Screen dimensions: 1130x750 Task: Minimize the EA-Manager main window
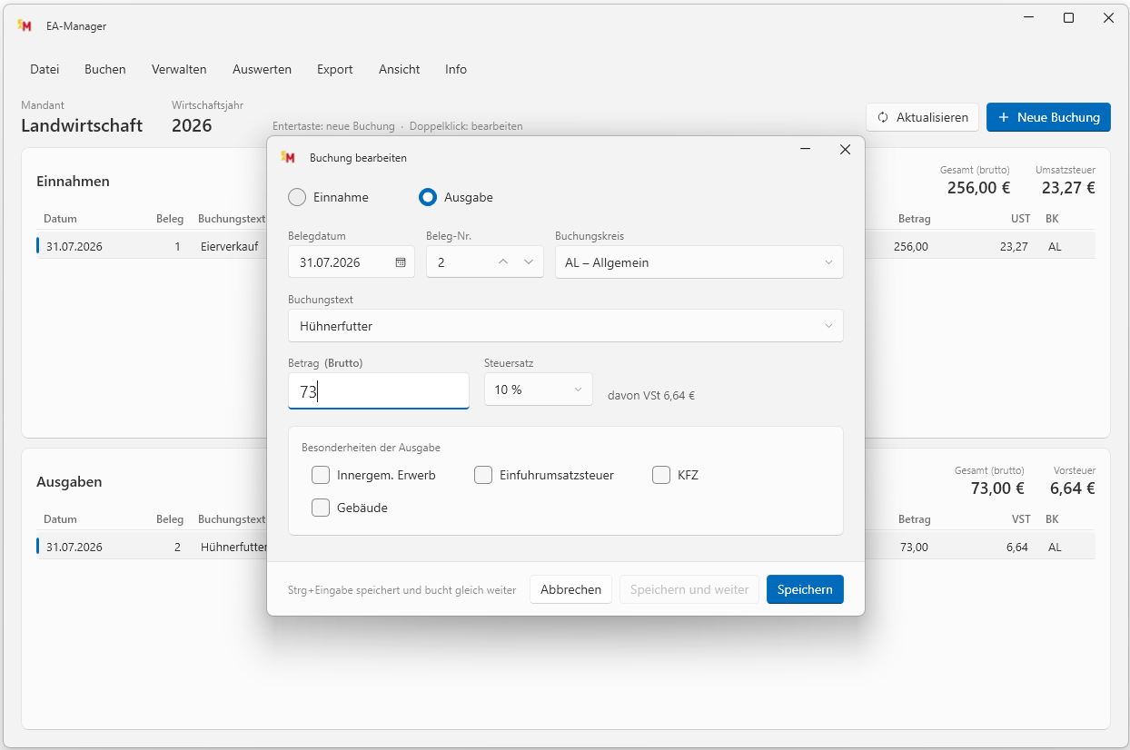point(1029,17)
